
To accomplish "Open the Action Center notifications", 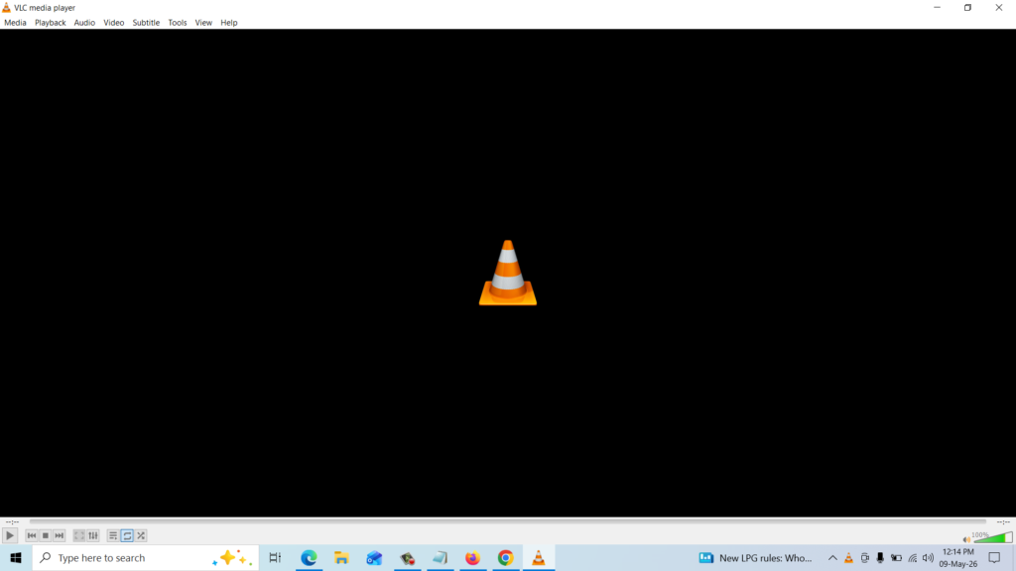I will click(994, 557).
